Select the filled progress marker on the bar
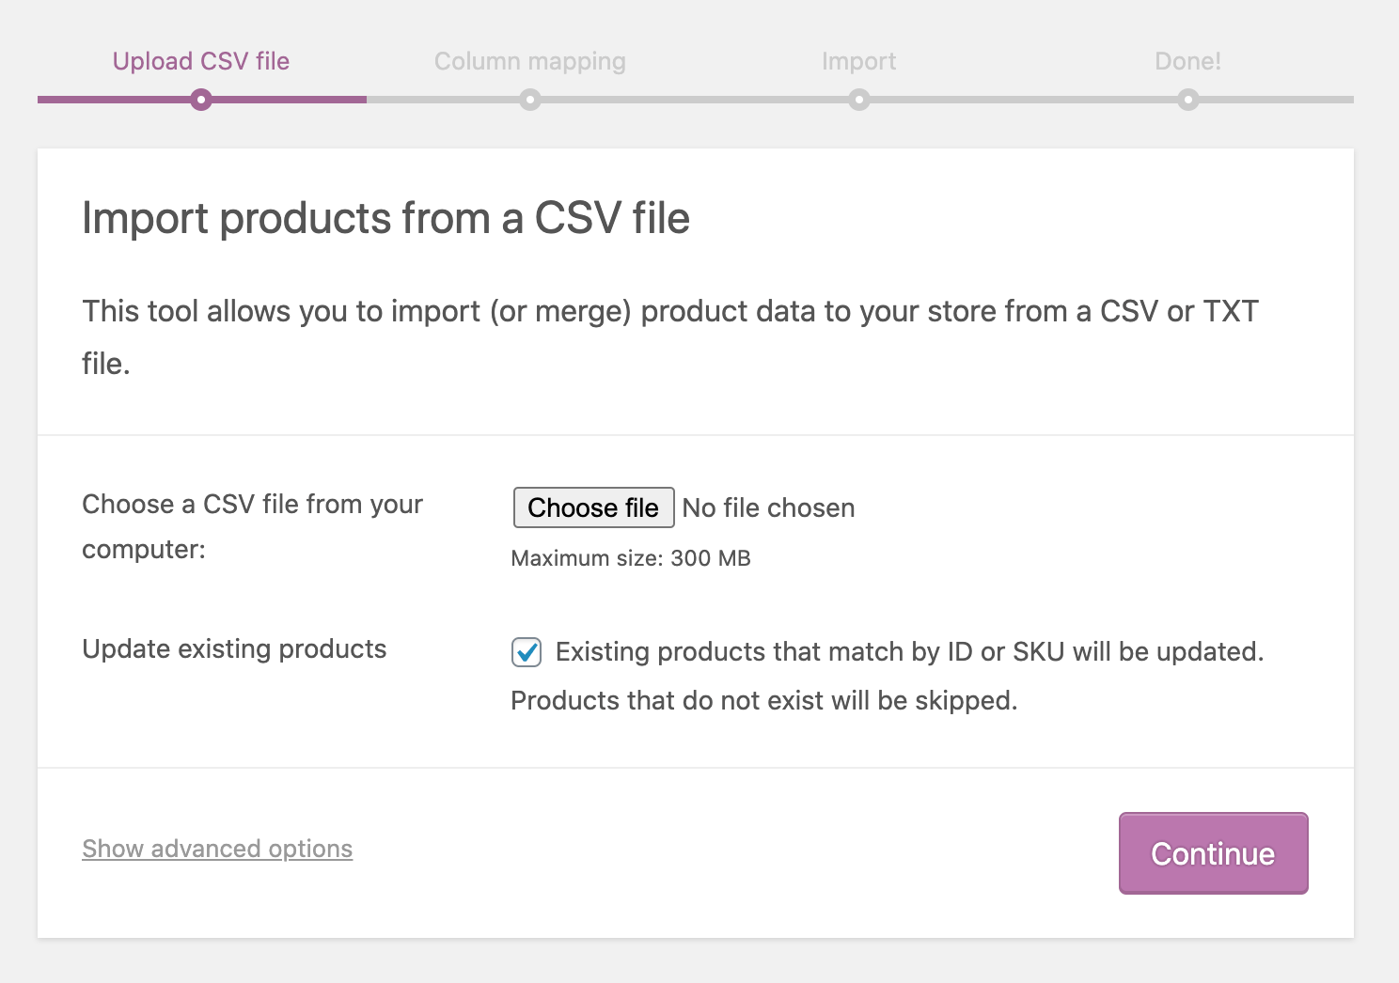This screenshot has width=1399, height=983. (200, 100)
